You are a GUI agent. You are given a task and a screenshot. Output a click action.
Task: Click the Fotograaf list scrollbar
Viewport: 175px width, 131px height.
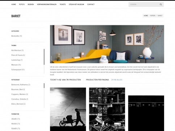[x=44, y=85]
